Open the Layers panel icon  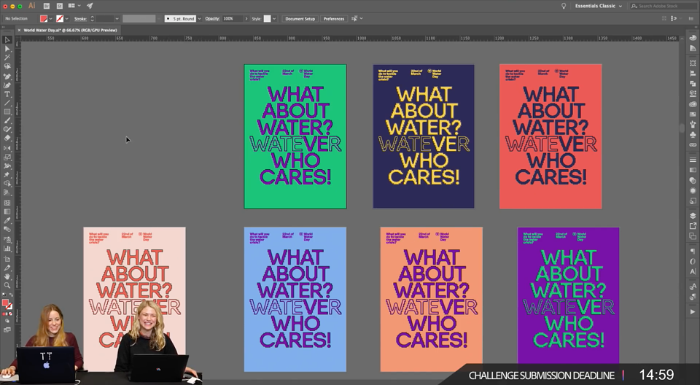coord(693,216)
